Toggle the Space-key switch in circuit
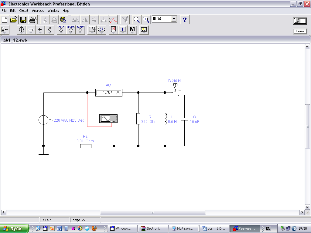 176,89
